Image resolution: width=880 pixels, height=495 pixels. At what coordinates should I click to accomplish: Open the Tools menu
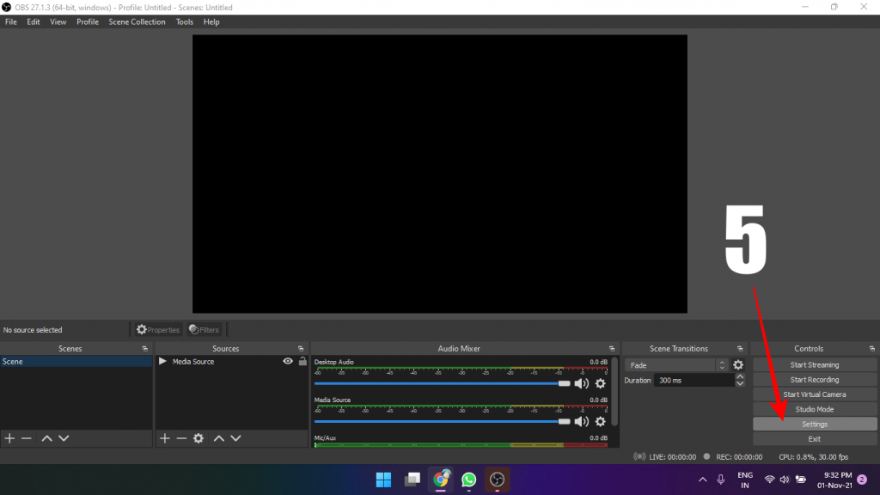pos(185,21)
